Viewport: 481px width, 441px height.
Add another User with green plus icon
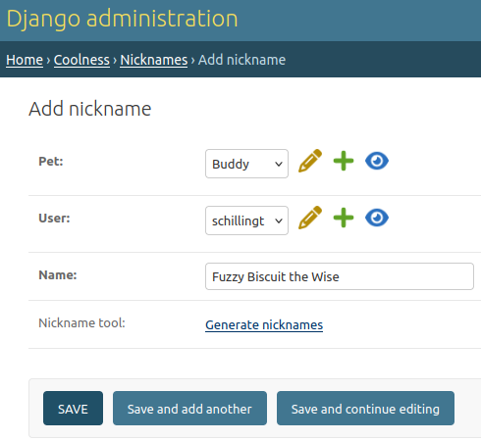(x=344, y=218)
